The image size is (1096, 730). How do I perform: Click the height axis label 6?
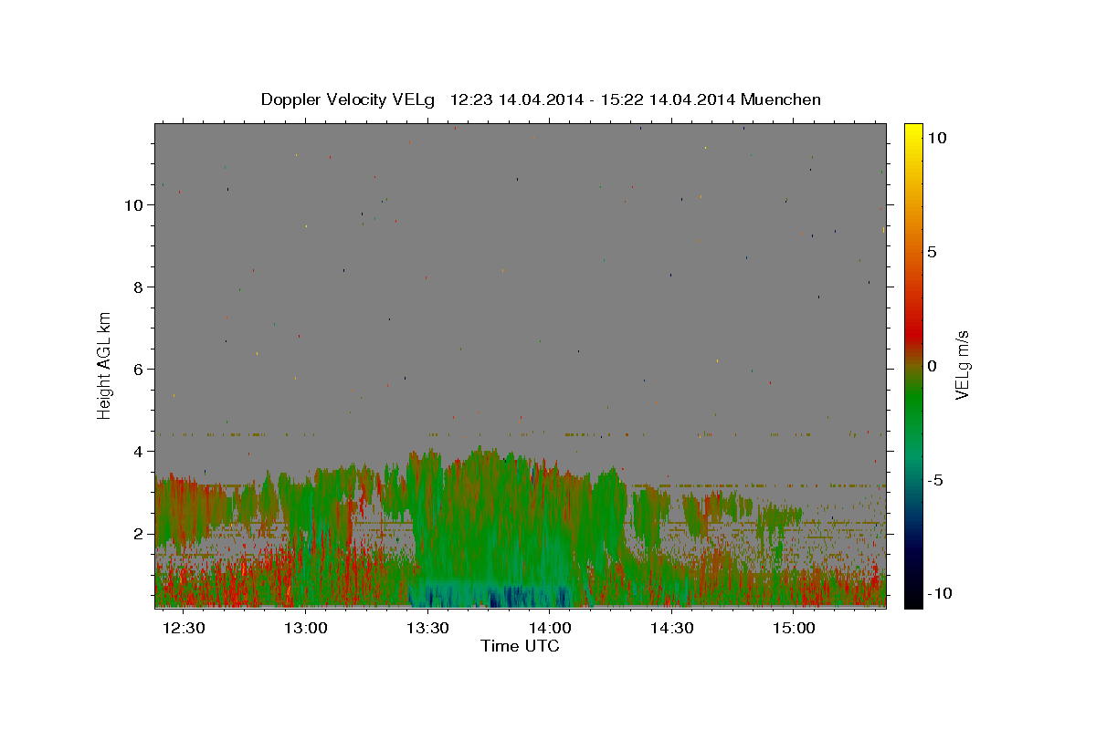(x=139, y=370)
